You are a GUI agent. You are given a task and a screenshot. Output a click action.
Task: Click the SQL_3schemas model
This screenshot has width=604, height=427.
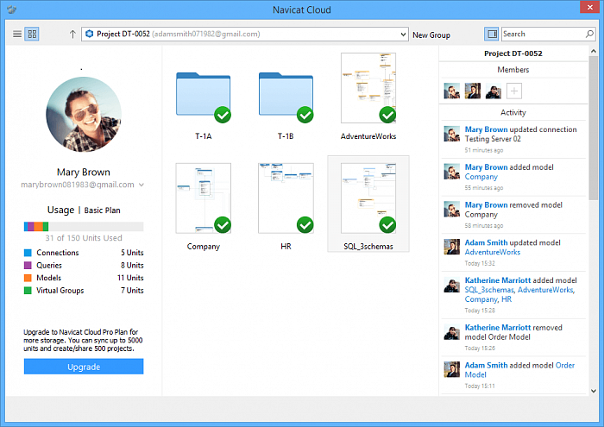click(x=368, y=198)
